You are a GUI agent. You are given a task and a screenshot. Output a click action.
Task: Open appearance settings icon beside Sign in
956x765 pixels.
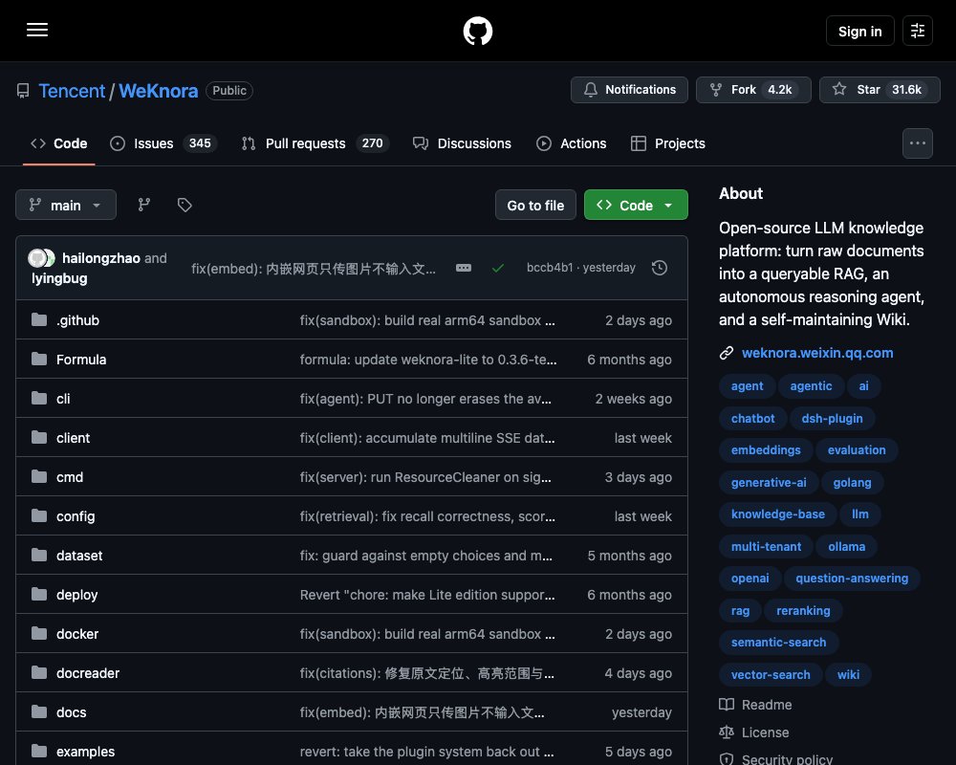[917, 31]
